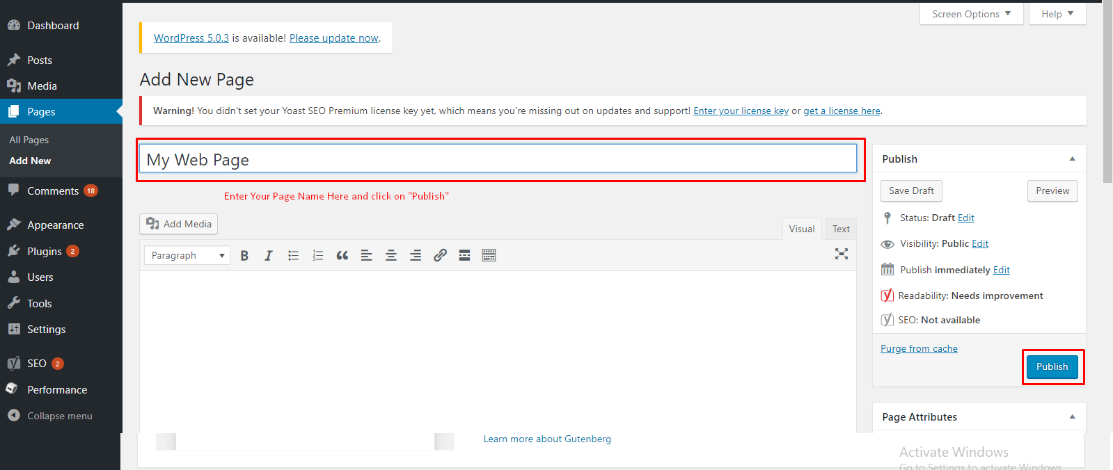
Task: Click the Tools wrench icon
Action: click(14, 303)
